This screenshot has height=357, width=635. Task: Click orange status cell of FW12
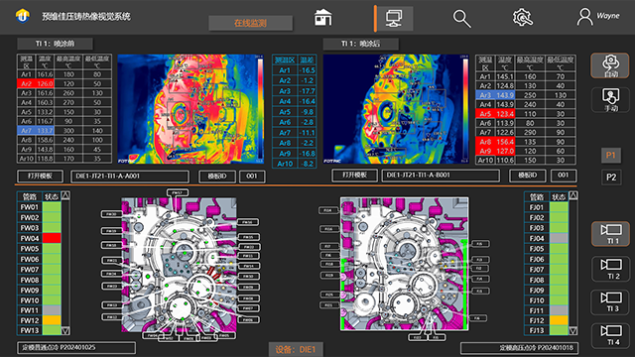coord(52,320)
